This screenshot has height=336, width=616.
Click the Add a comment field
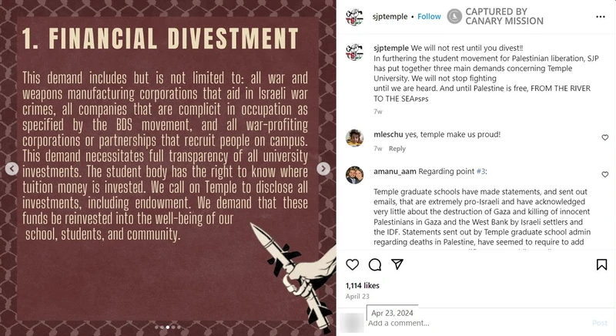coord(462,323)
